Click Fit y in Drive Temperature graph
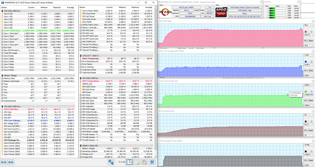Viewport: 315px width, 167px height. (x=306, y=130)
